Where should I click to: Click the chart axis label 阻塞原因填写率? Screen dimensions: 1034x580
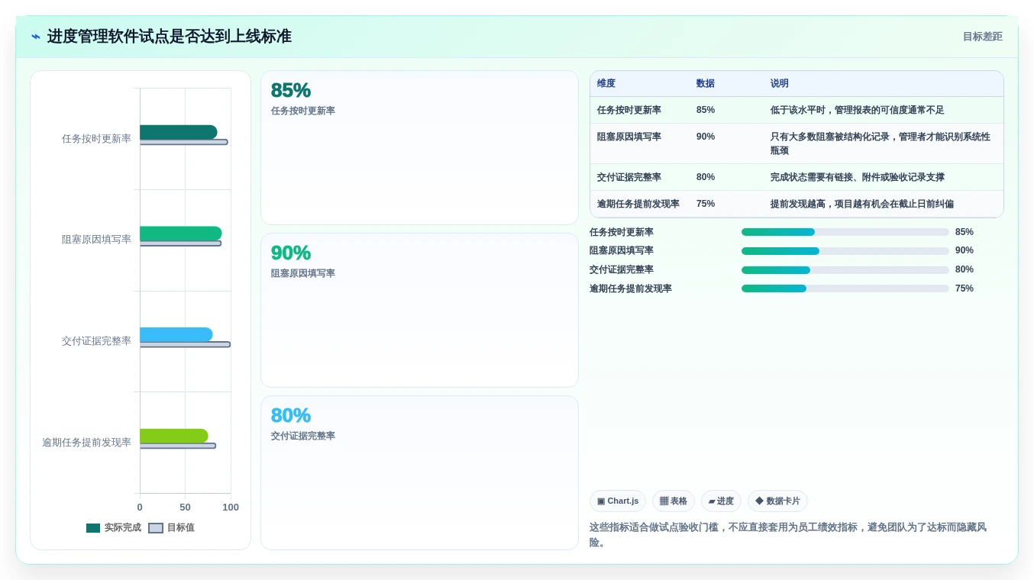(96, 240)
